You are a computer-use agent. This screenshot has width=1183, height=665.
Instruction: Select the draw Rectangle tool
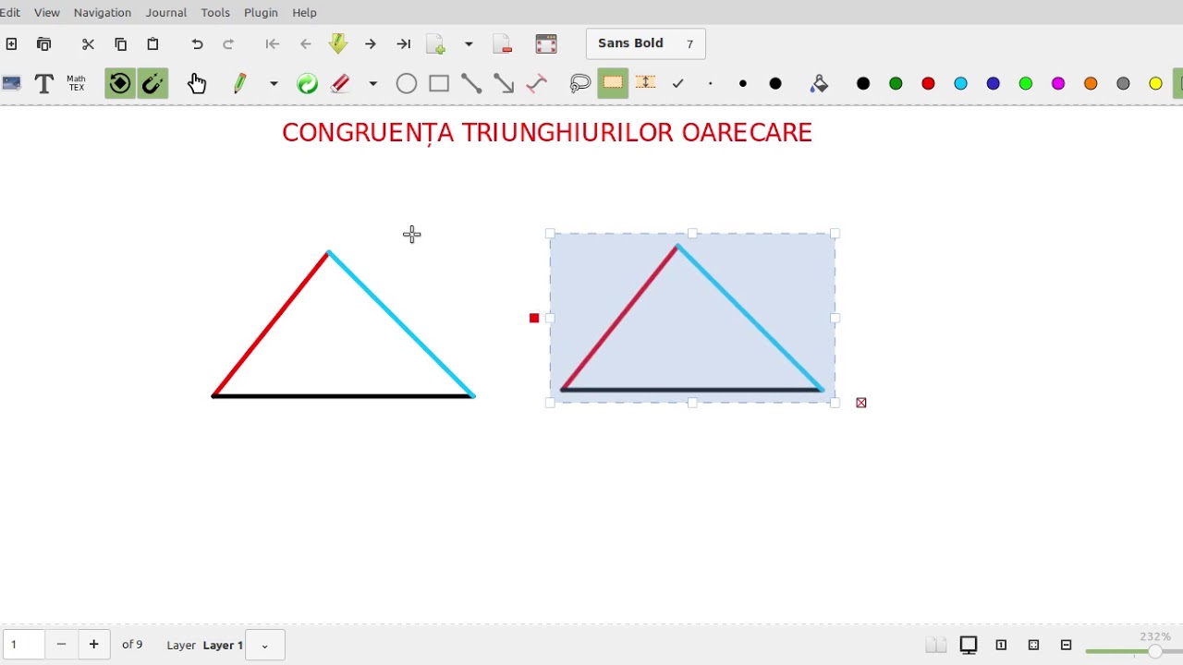point(439,83)
